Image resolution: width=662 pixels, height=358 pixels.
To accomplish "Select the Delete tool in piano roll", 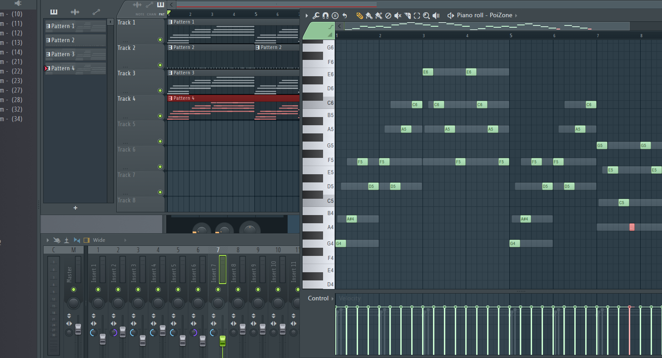I will pyautogui.click(x=388, y=15).
